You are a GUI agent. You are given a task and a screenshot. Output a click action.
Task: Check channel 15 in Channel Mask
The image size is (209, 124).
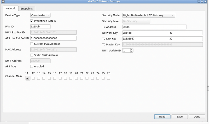tap(49, 78)
